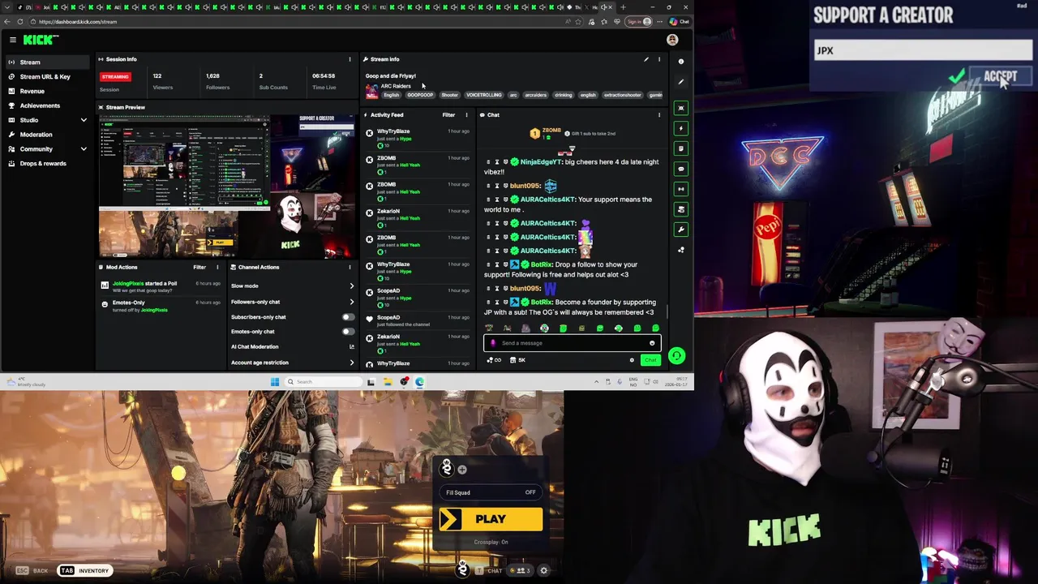Show hidden system tray icons
The image size is (1038, 584).
pos(596,382)
